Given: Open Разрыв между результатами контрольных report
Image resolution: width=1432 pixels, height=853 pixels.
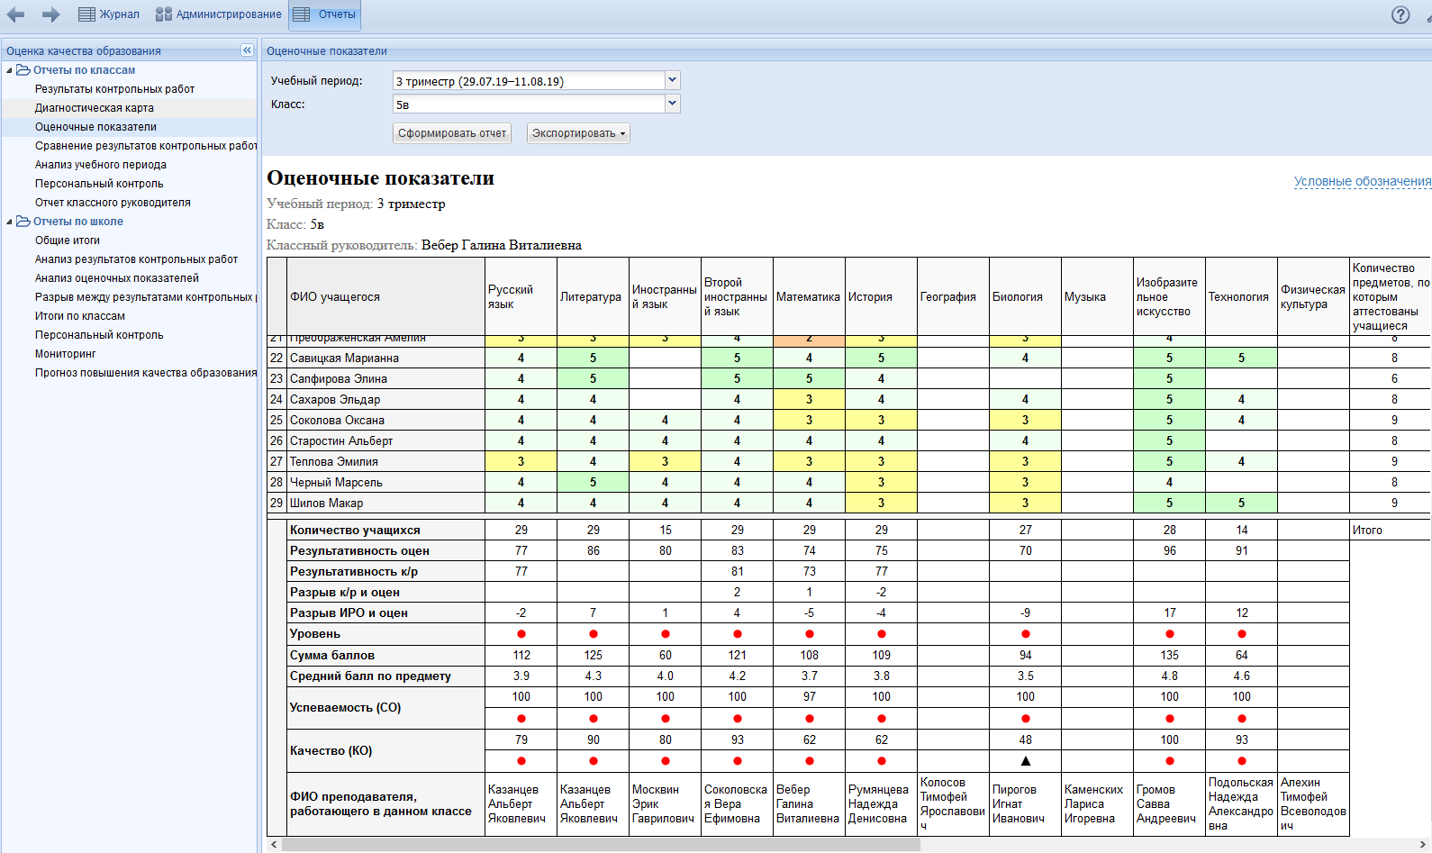Looking at the screenshot, I should [146, 297].
